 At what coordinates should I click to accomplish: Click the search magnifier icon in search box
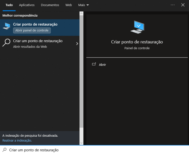(4, 150)
